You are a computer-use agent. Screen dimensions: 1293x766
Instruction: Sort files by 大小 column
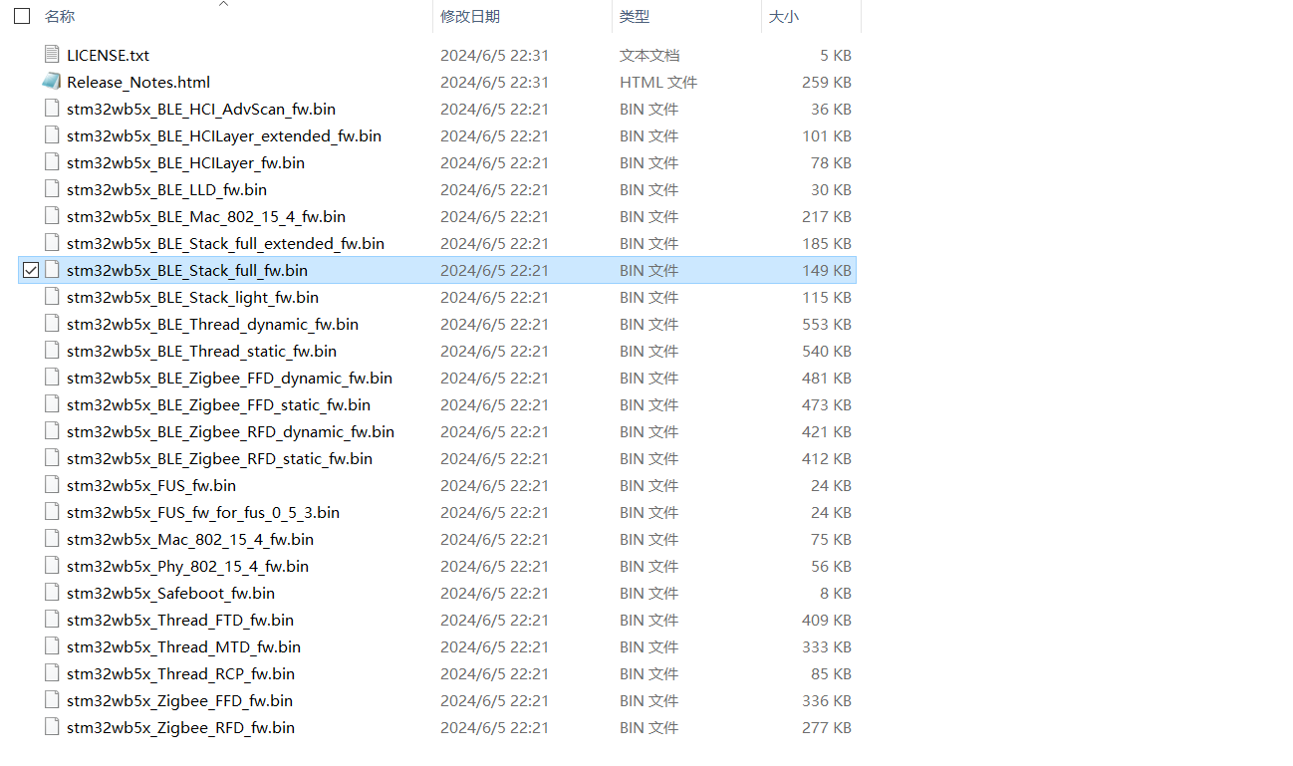click(x=784, y=16)
